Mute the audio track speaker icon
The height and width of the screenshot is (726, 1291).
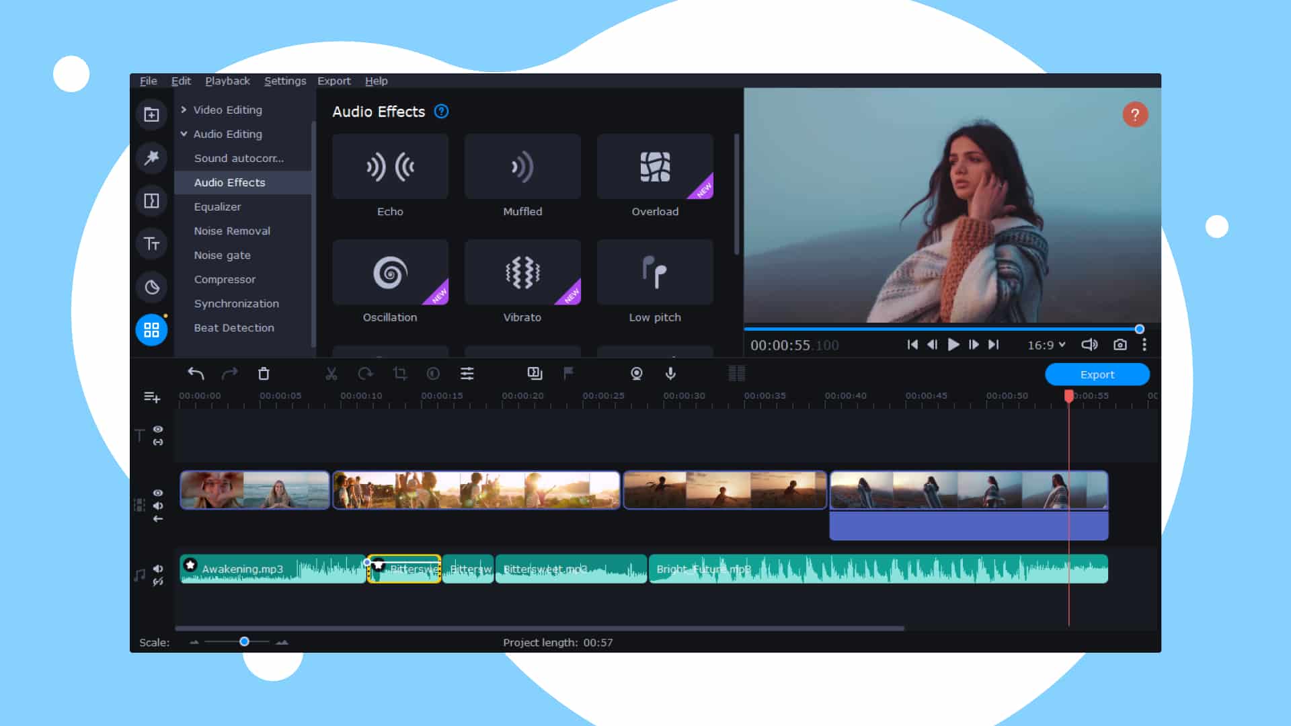click(x=158, y=569)
